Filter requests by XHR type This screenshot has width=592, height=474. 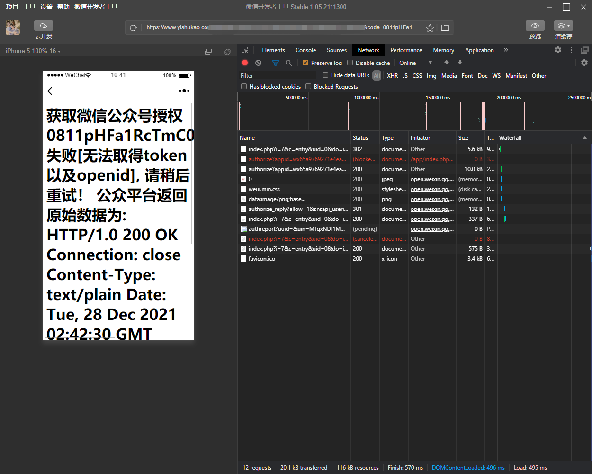(x=393, y=75)
